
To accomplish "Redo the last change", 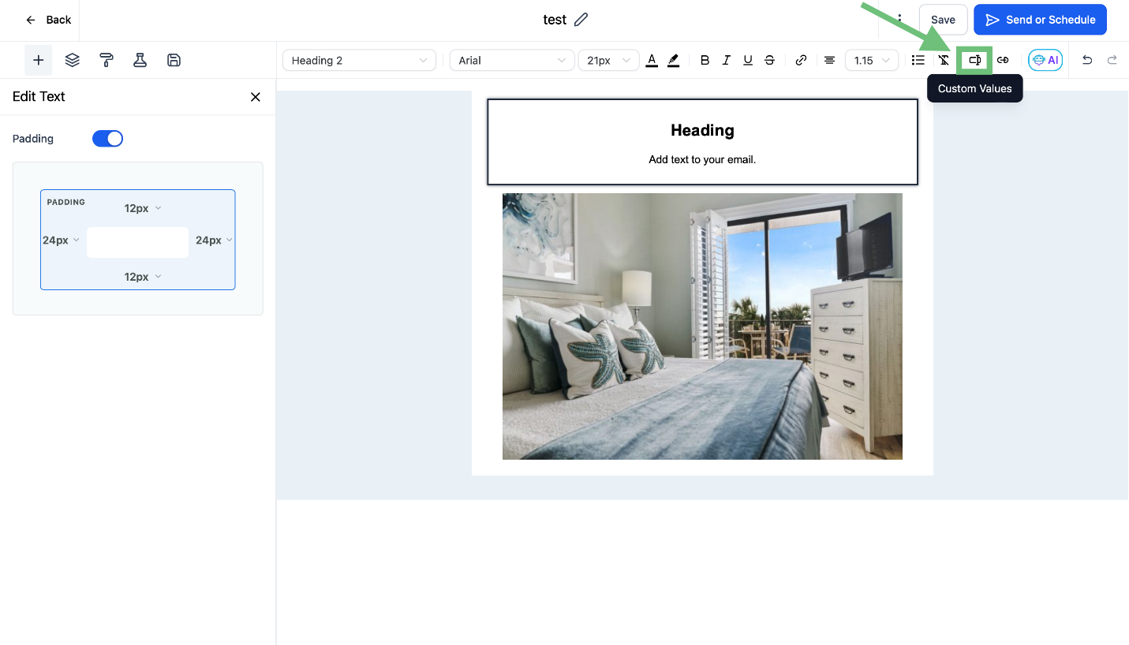I will [x=1112, y=60].
